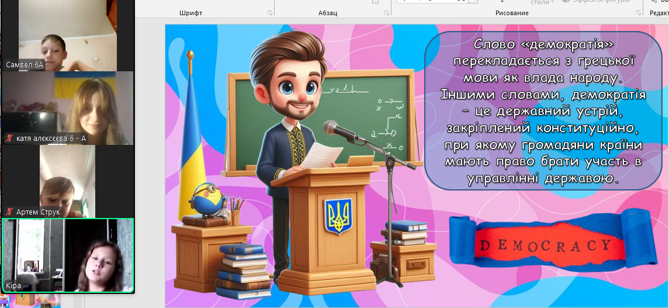Click the Шрифт group label
Image resolution: width=669 pixels, height=308 pixels.
tap(190, 13)
